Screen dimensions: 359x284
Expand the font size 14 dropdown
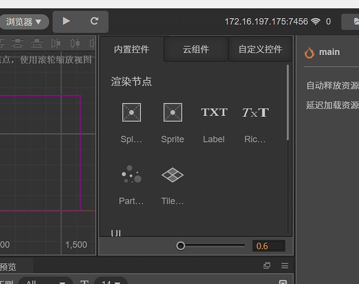(x=110, y=282)
